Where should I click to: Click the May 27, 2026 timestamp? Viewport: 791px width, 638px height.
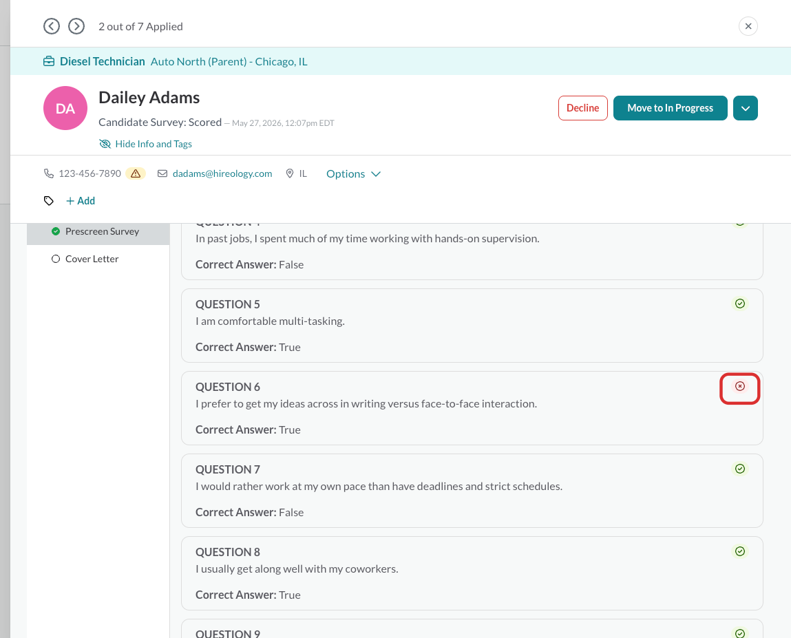pos(283,123)
